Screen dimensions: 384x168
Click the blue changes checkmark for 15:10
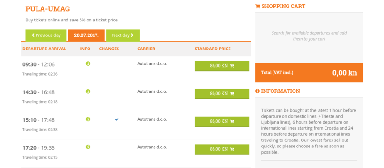pyautogui.click(x=117, y=119)
